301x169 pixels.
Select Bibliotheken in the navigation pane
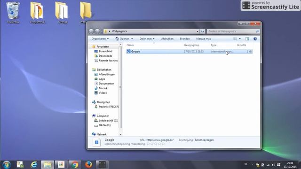(104, 70)
